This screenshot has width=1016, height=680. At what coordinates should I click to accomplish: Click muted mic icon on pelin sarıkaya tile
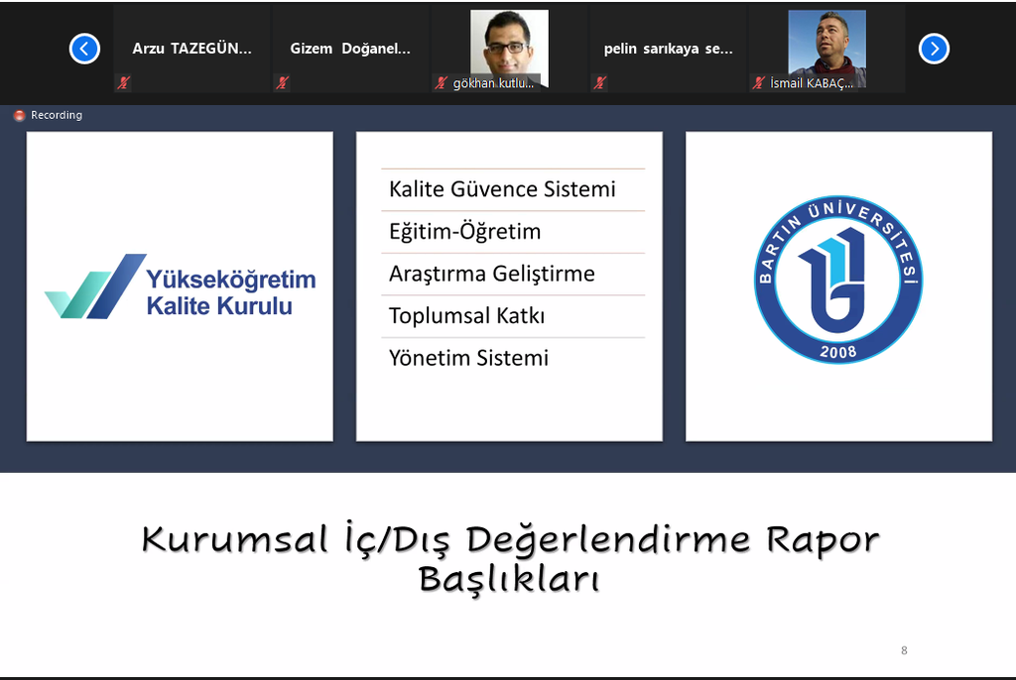pyautogui.click(x=599, y=83)
